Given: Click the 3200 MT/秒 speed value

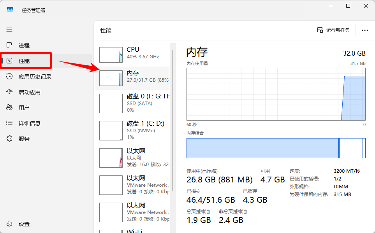Looking at the screenshot, I should point(347,171).
